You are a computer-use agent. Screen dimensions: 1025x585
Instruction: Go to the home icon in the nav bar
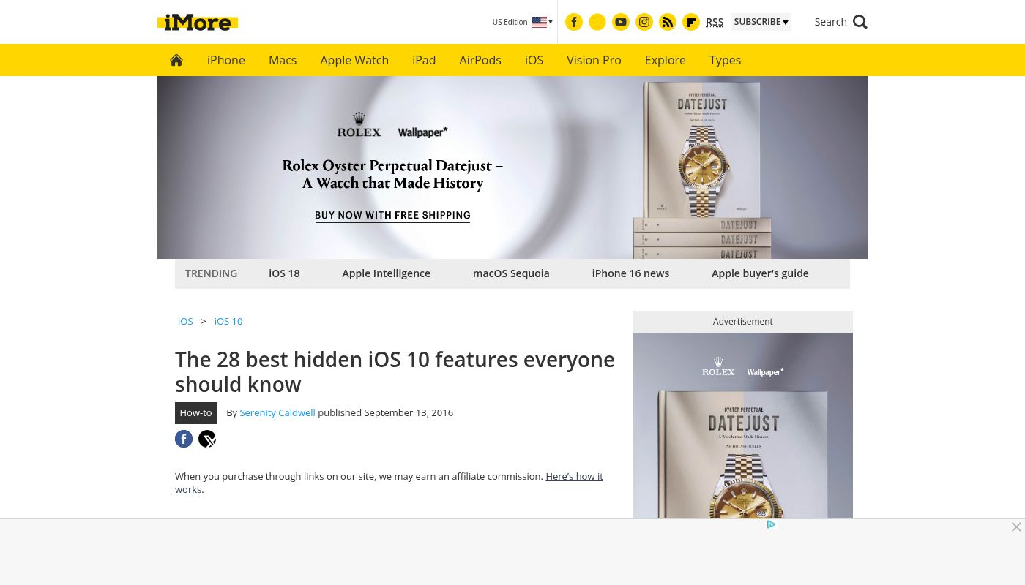(x=176, y=60)
